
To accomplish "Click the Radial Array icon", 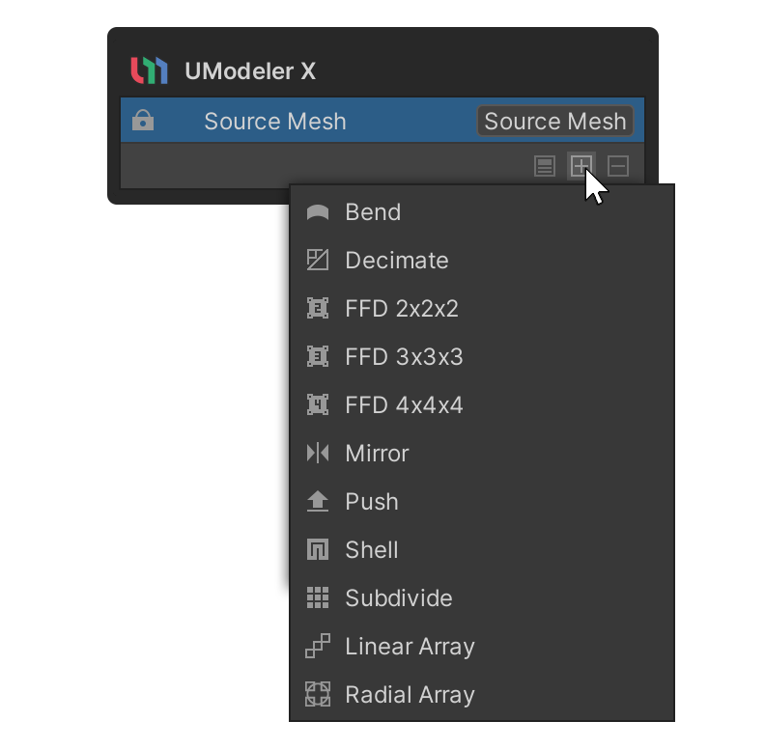I will (318, 694).
